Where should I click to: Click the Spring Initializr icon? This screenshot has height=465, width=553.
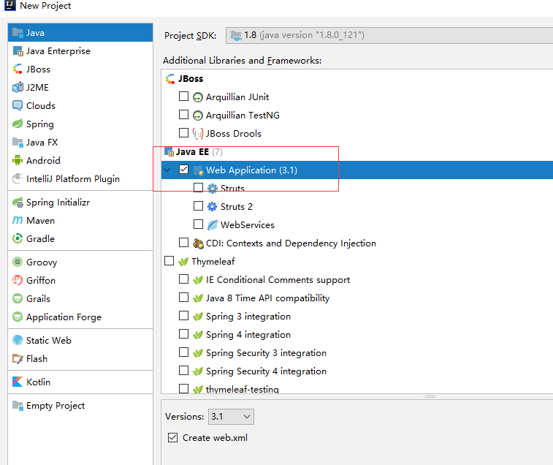point(18,203)
